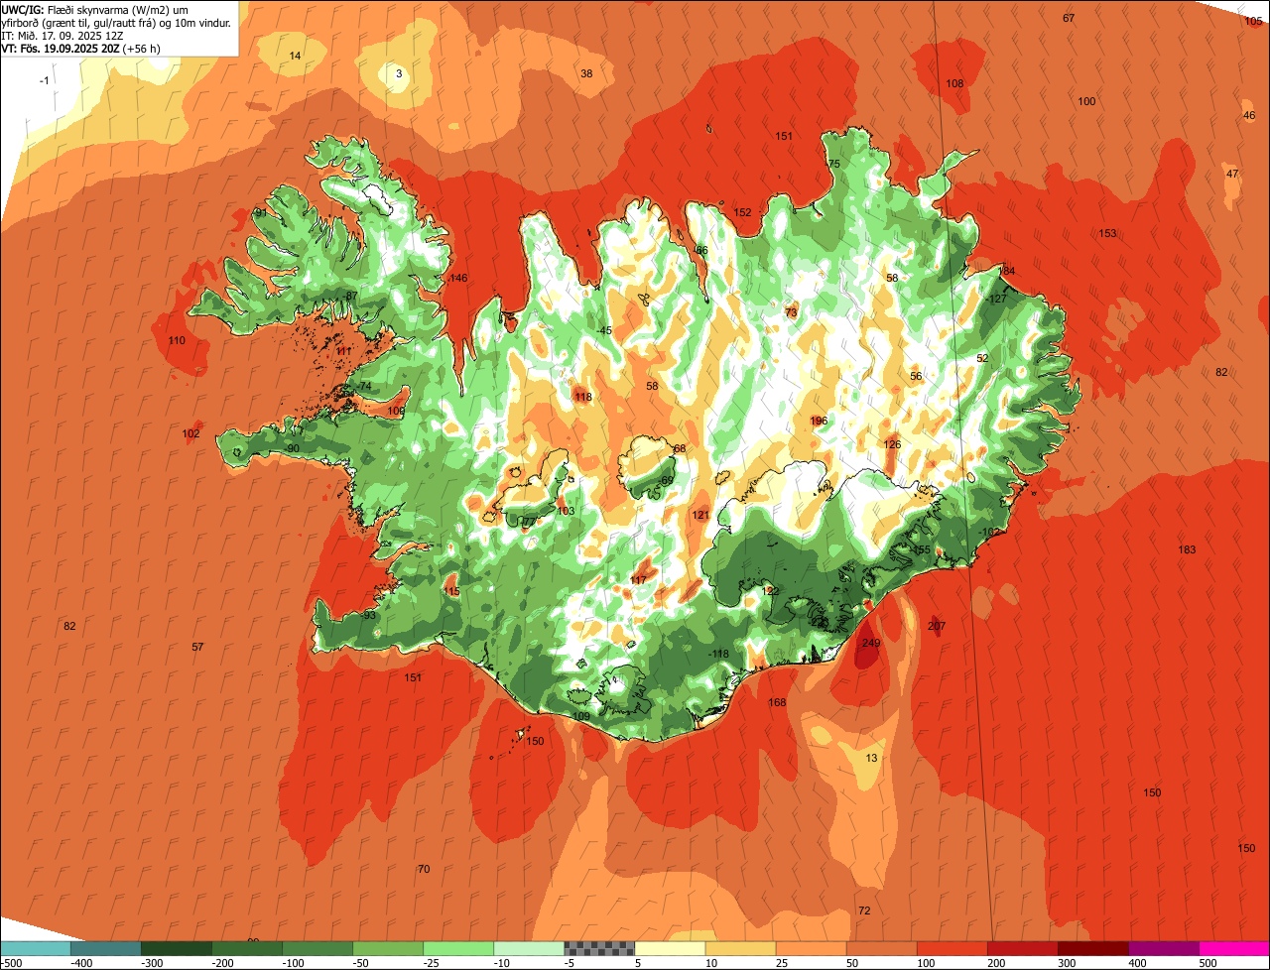Click the map value '3' in the pale yellow patch
1270x970 pixels.
point(399,73)
